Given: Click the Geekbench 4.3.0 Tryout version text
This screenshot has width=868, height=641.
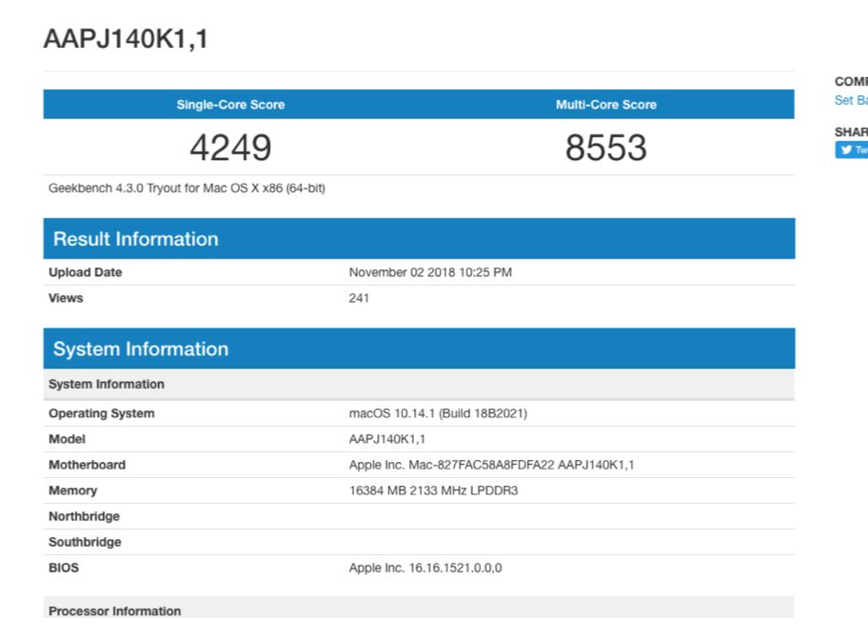Looking at the screenshot, I should (187, 189).
